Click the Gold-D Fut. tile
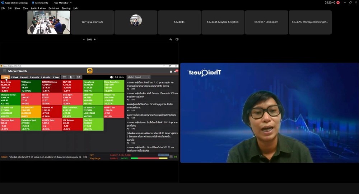This screenshot has height=194, width=359. 114,112
